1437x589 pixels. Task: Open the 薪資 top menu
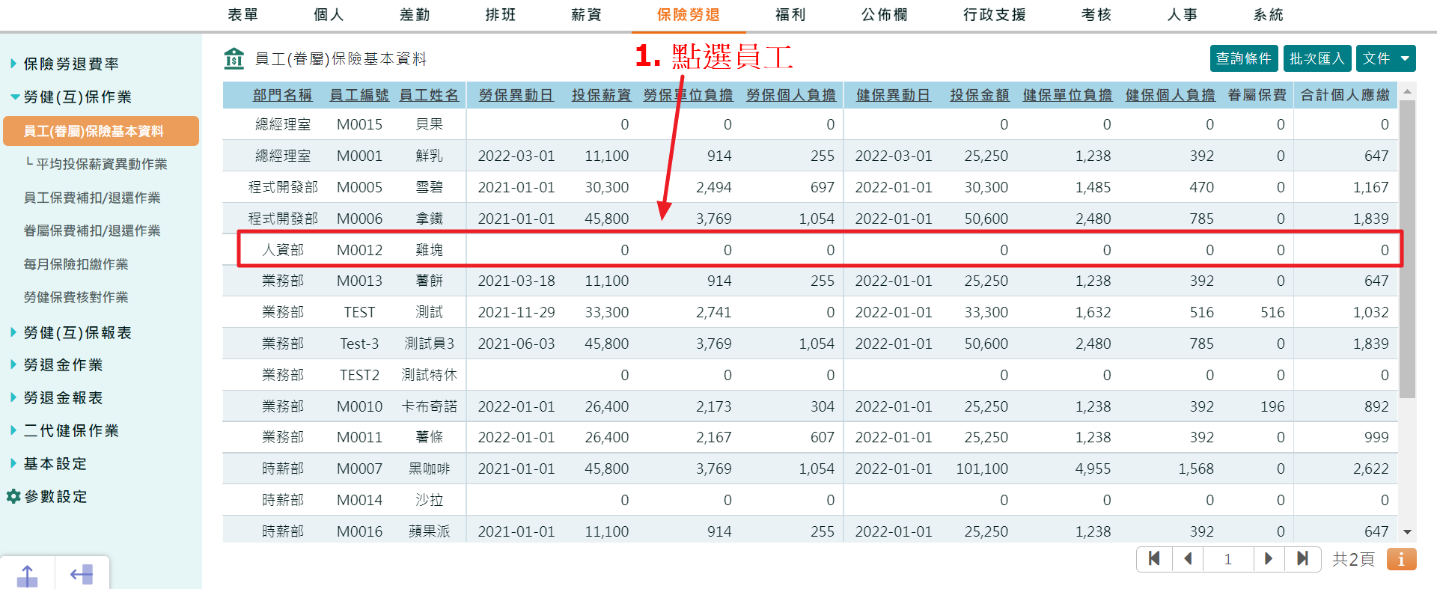pyautogui.click(x=586, y=15)
